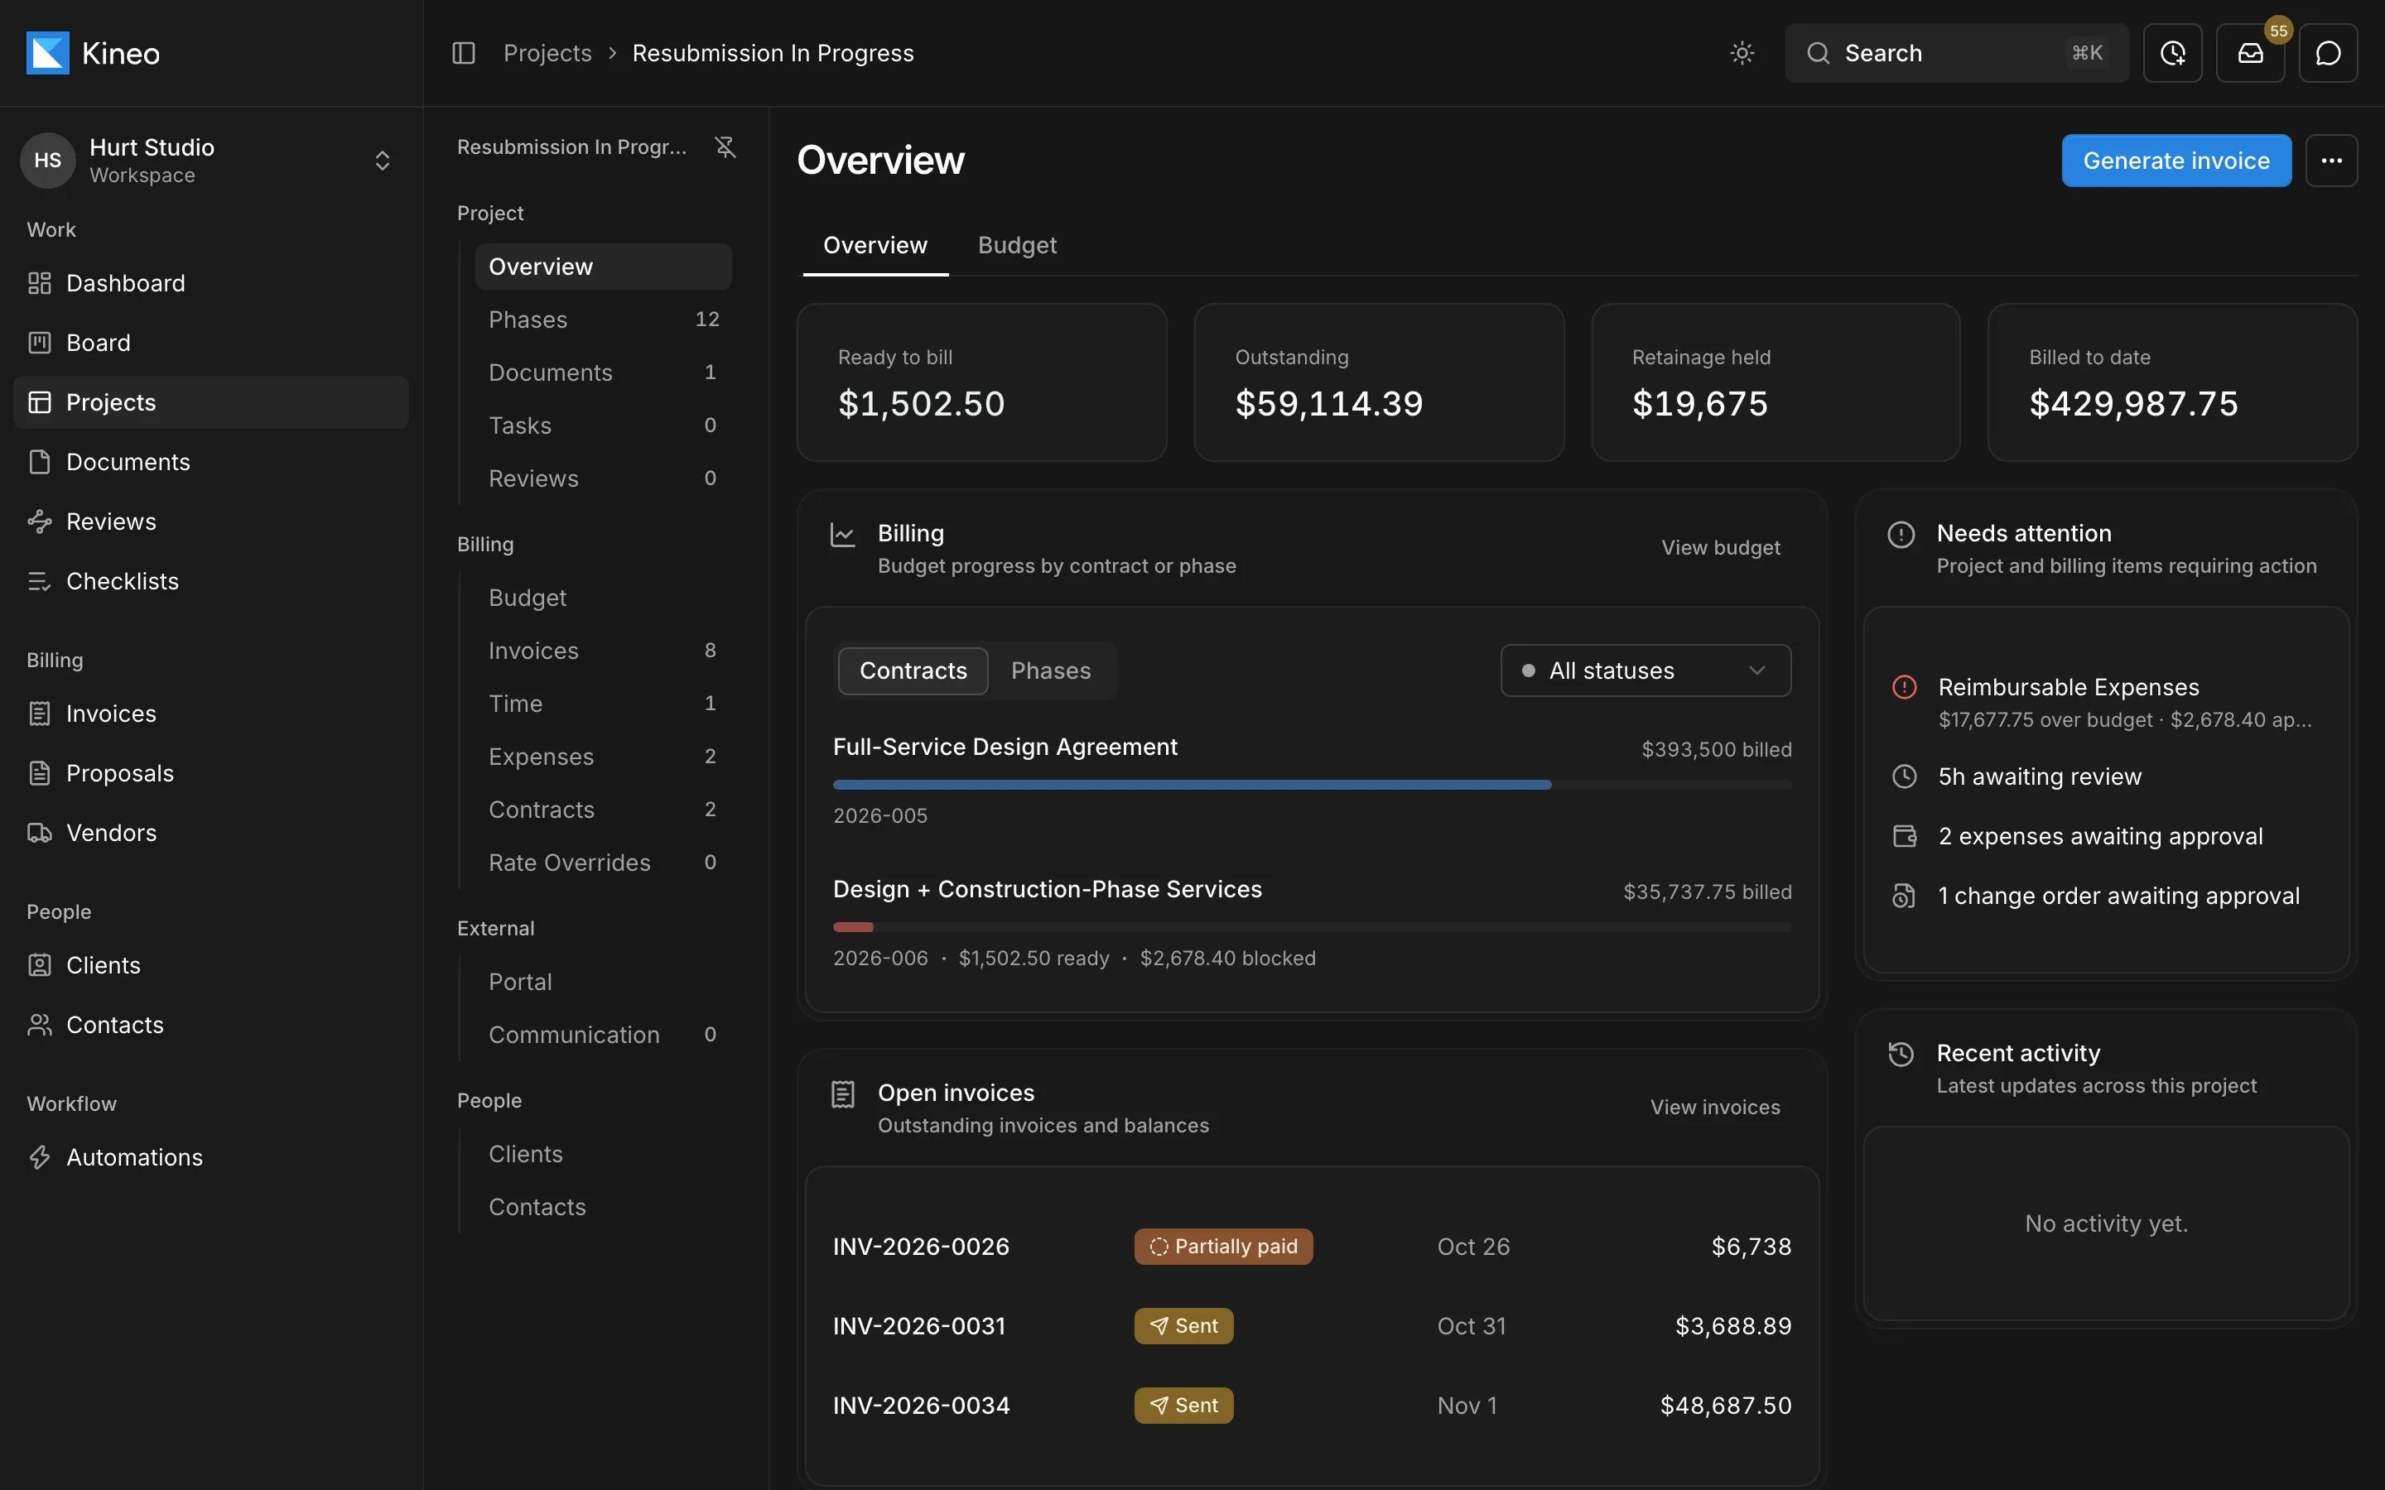
Task: Switch theme with the sun icon
Action: point(1742,53)
